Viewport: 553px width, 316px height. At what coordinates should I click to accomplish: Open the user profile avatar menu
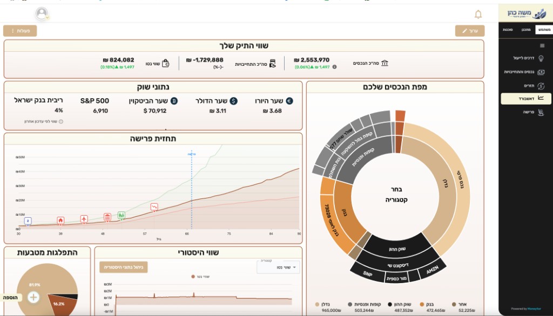(42, 13)
